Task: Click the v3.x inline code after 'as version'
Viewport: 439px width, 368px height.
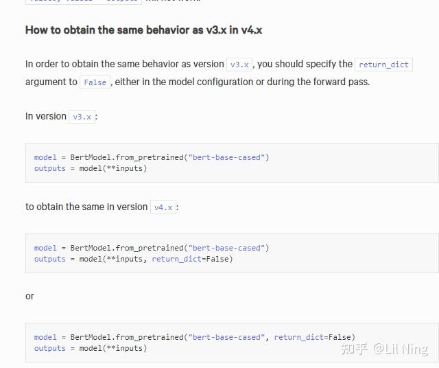Action: pos(239,65)
